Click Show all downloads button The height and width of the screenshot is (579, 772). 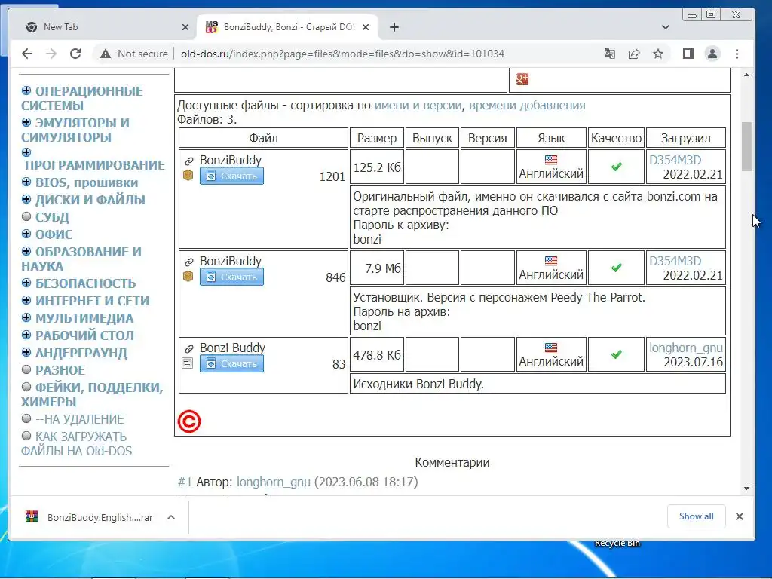(696, 516)
